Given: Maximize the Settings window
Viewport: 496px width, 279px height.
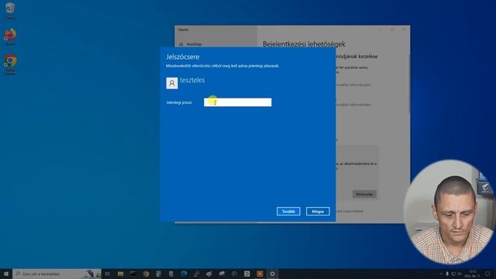Looking at the screenshot, I should (x=392, y=29).
